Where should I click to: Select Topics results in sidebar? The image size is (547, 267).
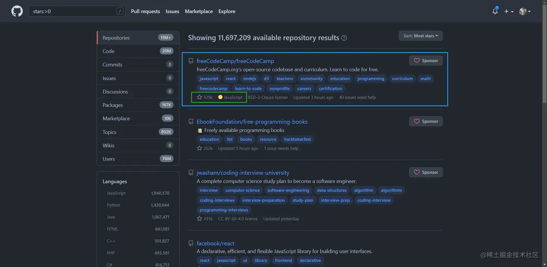coord(138,132)
